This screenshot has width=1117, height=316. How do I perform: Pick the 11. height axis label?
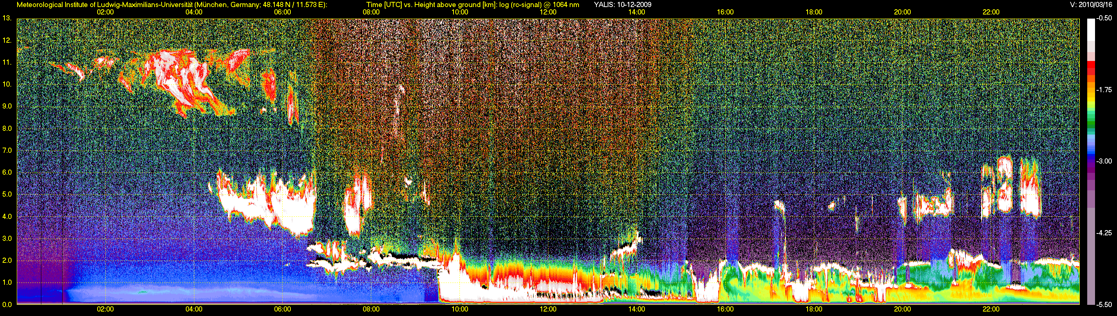[6, 62]
